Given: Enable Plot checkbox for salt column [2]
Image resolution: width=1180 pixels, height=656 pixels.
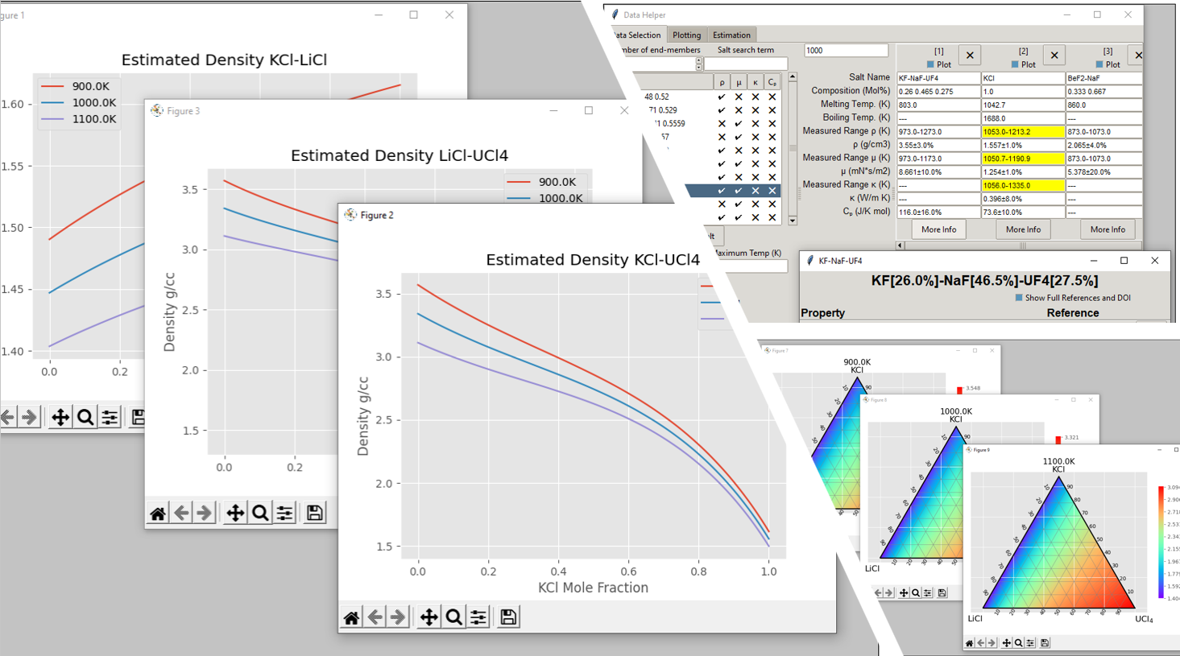Looking at the screenshot, I should point(1015,64).
